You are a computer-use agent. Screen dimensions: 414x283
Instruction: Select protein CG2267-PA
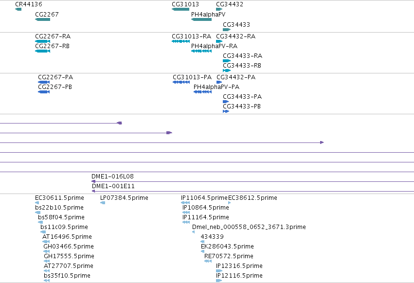click(x=44, y=82)
